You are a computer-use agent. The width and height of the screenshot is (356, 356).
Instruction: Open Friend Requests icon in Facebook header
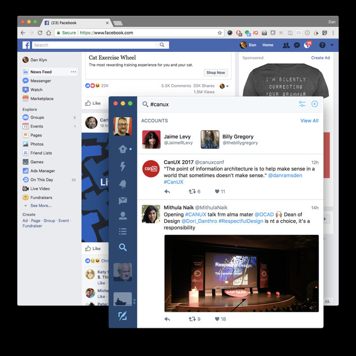coord(286,45)
